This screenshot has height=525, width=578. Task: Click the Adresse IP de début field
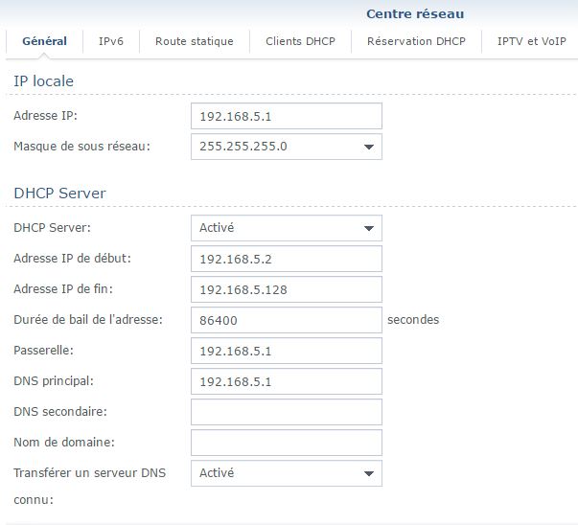point(287,259)
